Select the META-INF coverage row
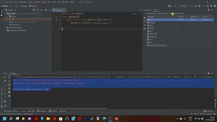 pos(180,34)
